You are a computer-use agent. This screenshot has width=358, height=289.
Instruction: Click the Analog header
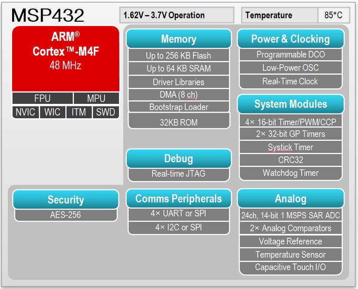coord(291,198)
